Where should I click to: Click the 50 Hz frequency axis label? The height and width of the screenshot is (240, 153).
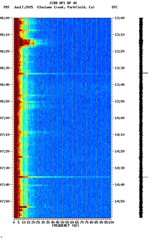pos(62,222)
